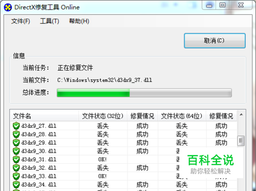Click the current file path C:\Windows\system32\d3dx9_37.dll
Image resolution: width=256 pixels, height=191 pixels.
point(104,80)
